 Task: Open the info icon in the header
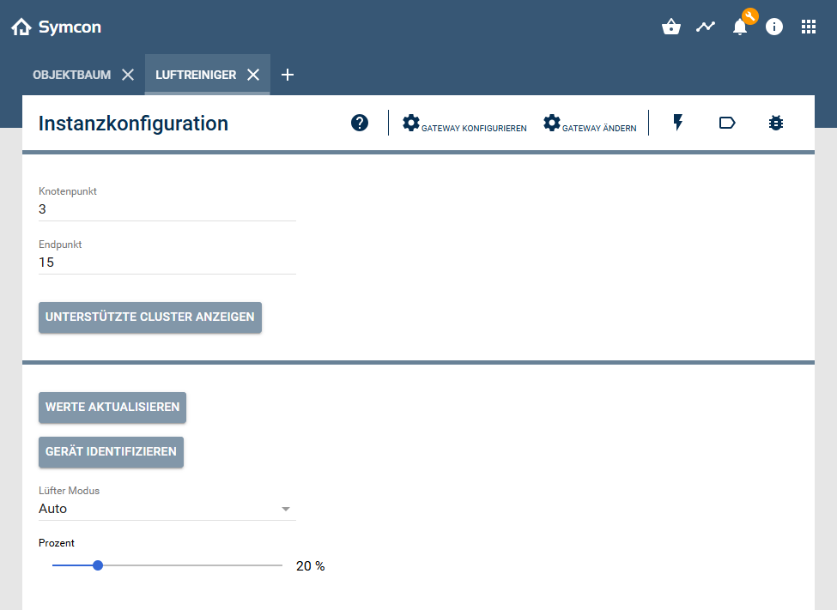coord(774,27)
